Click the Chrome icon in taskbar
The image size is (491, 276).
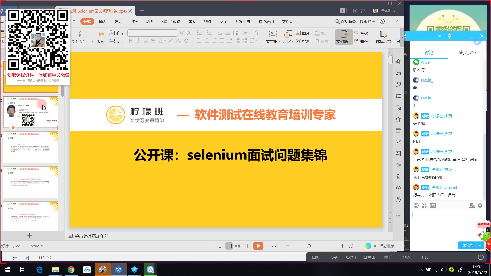pyautogui.click(x=71, y=270)
